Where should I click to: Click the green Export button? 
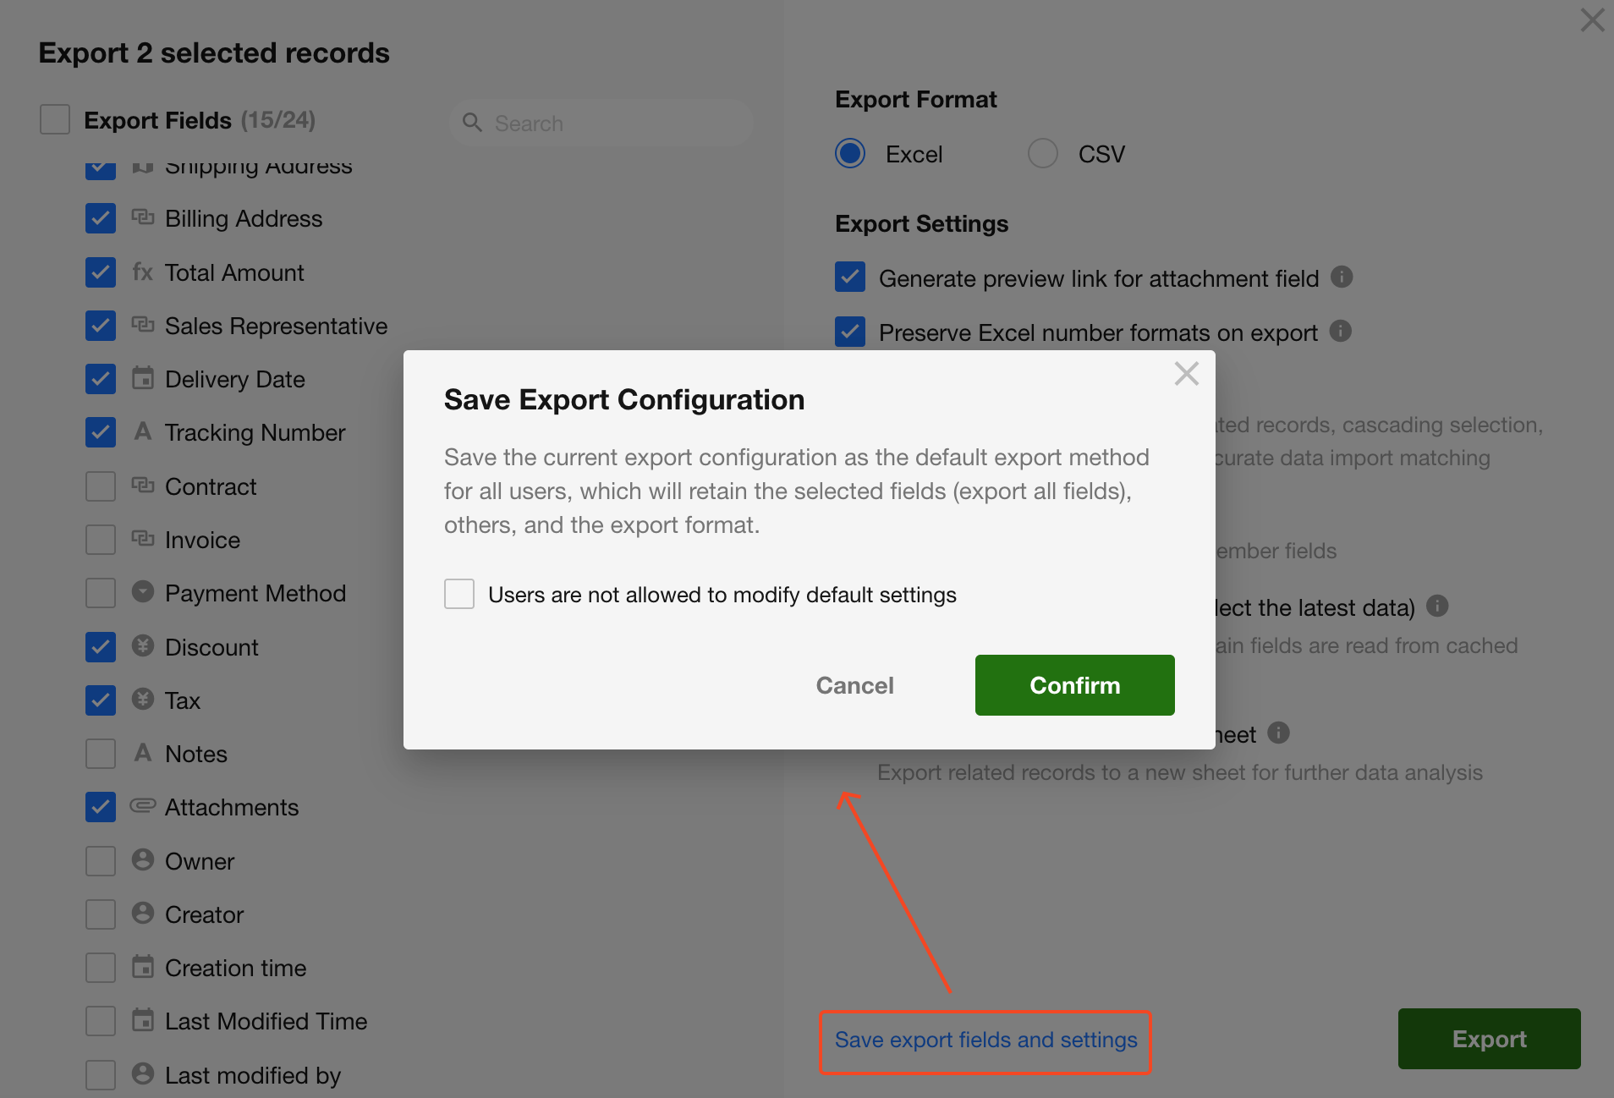coord(1489,1039)
